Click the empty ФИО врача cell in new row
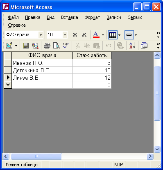 [x=42, y=85]
